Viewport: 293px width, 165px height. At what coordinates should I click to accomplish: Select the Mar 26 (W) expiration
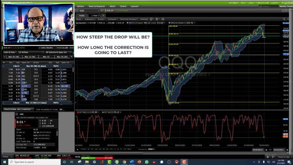62,57
